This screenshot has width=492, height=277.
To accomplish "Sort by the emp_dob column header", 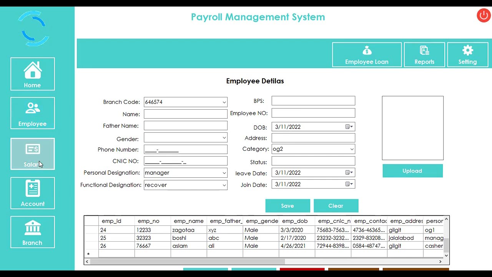I will (297, 221).
